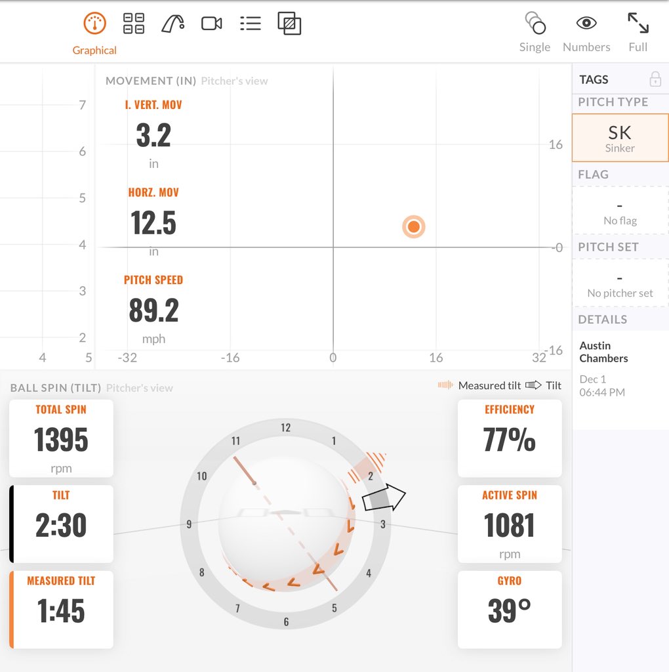The width and height of the screenshot is (669, 672).
Task: Set a flag in No flag box
Action: [620, 210]
